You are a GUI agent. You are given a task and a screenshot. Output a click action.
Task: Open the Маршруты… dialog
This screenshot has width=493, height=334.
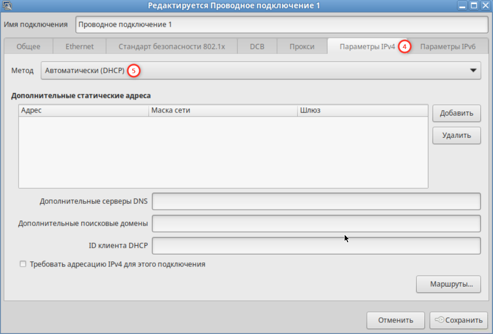pos(449,285)
